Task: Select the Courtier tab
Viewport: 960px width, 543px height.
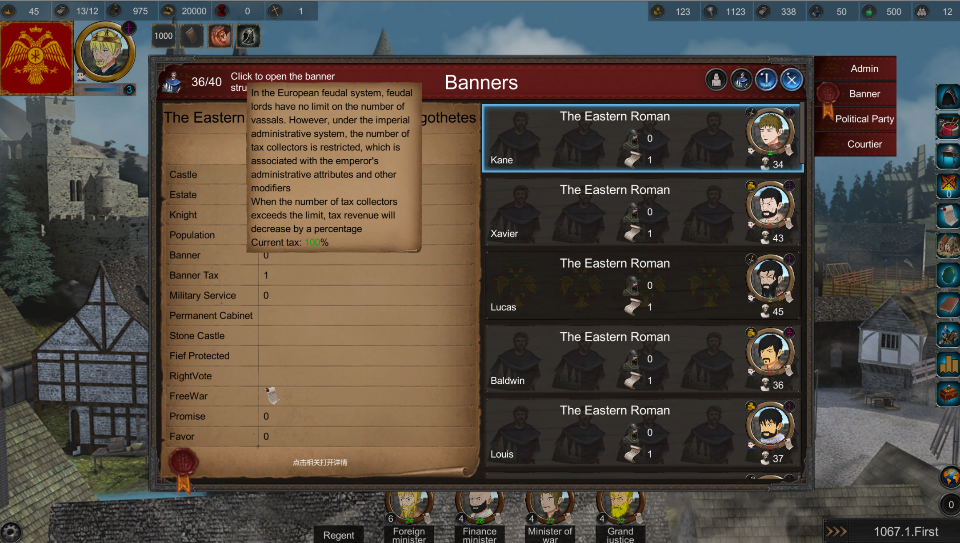Action: tap(864, 144)
